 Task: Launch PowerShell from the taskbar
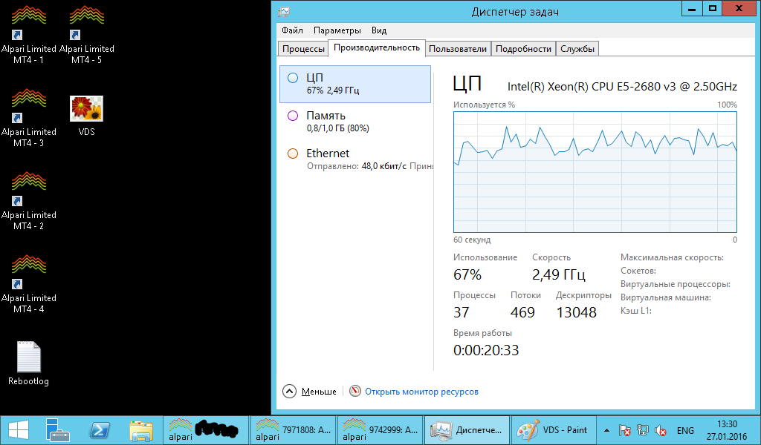[x=100, y=430]
